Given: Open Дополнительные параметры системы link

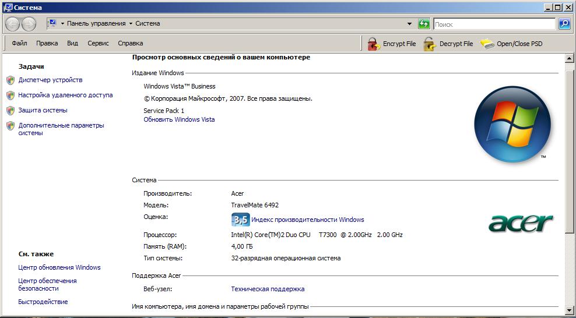Looking at the screenshot, I should [61, 129].
